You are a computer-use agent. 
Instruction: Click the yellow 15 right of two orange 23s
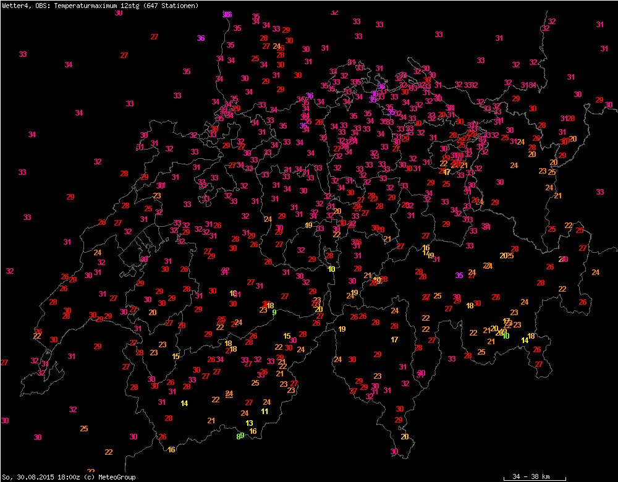point(176,357)
